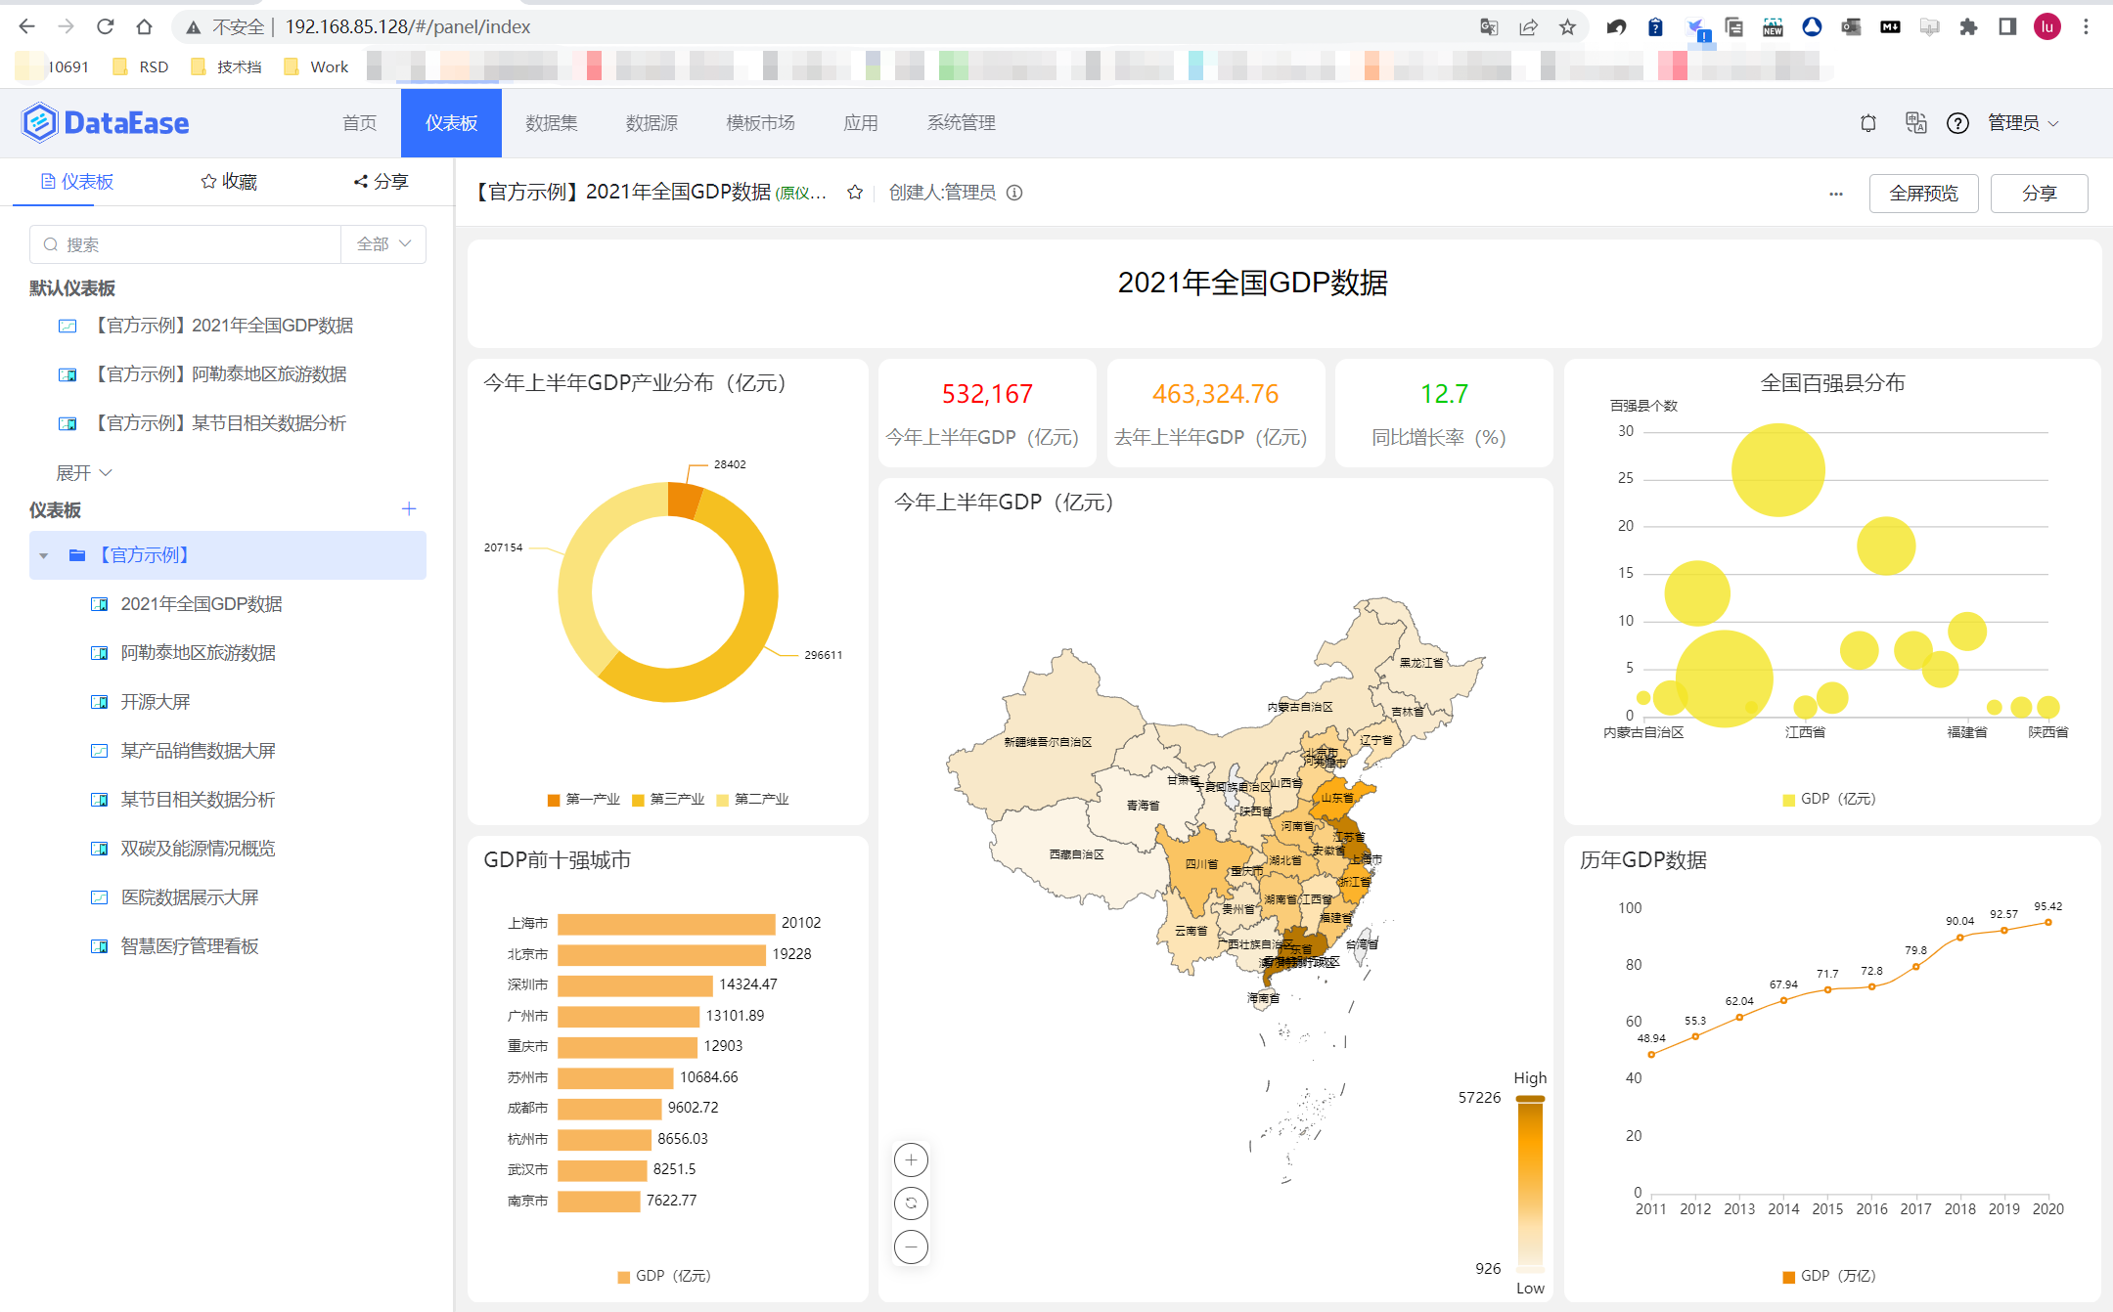Toggle the browser side panel icon

(x=2007, y=26)
